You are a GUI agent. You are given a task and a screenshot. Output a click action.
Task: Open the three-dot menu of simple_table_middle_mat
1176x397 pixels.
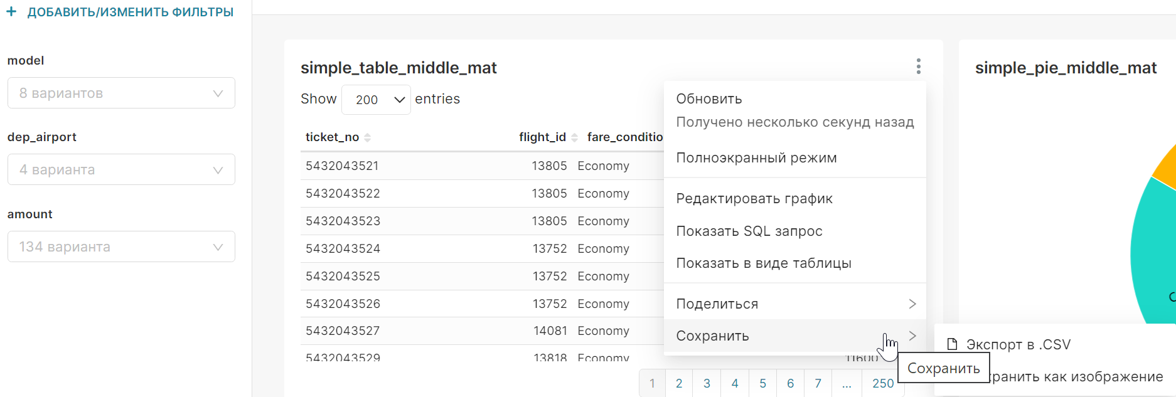pos(918,66)
